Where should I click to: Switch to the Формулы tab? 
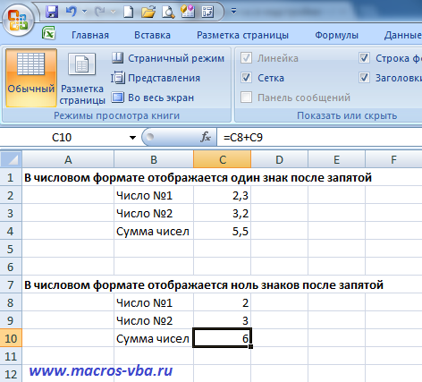[x=336, y=35]
